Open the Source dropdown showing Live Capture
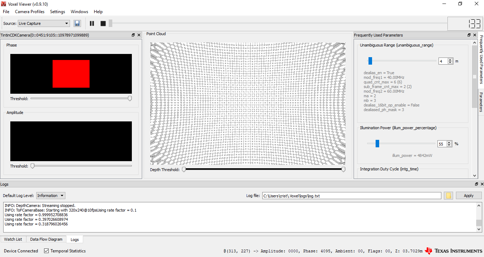This screenshot has height=257, width=484. click(44, 23)
